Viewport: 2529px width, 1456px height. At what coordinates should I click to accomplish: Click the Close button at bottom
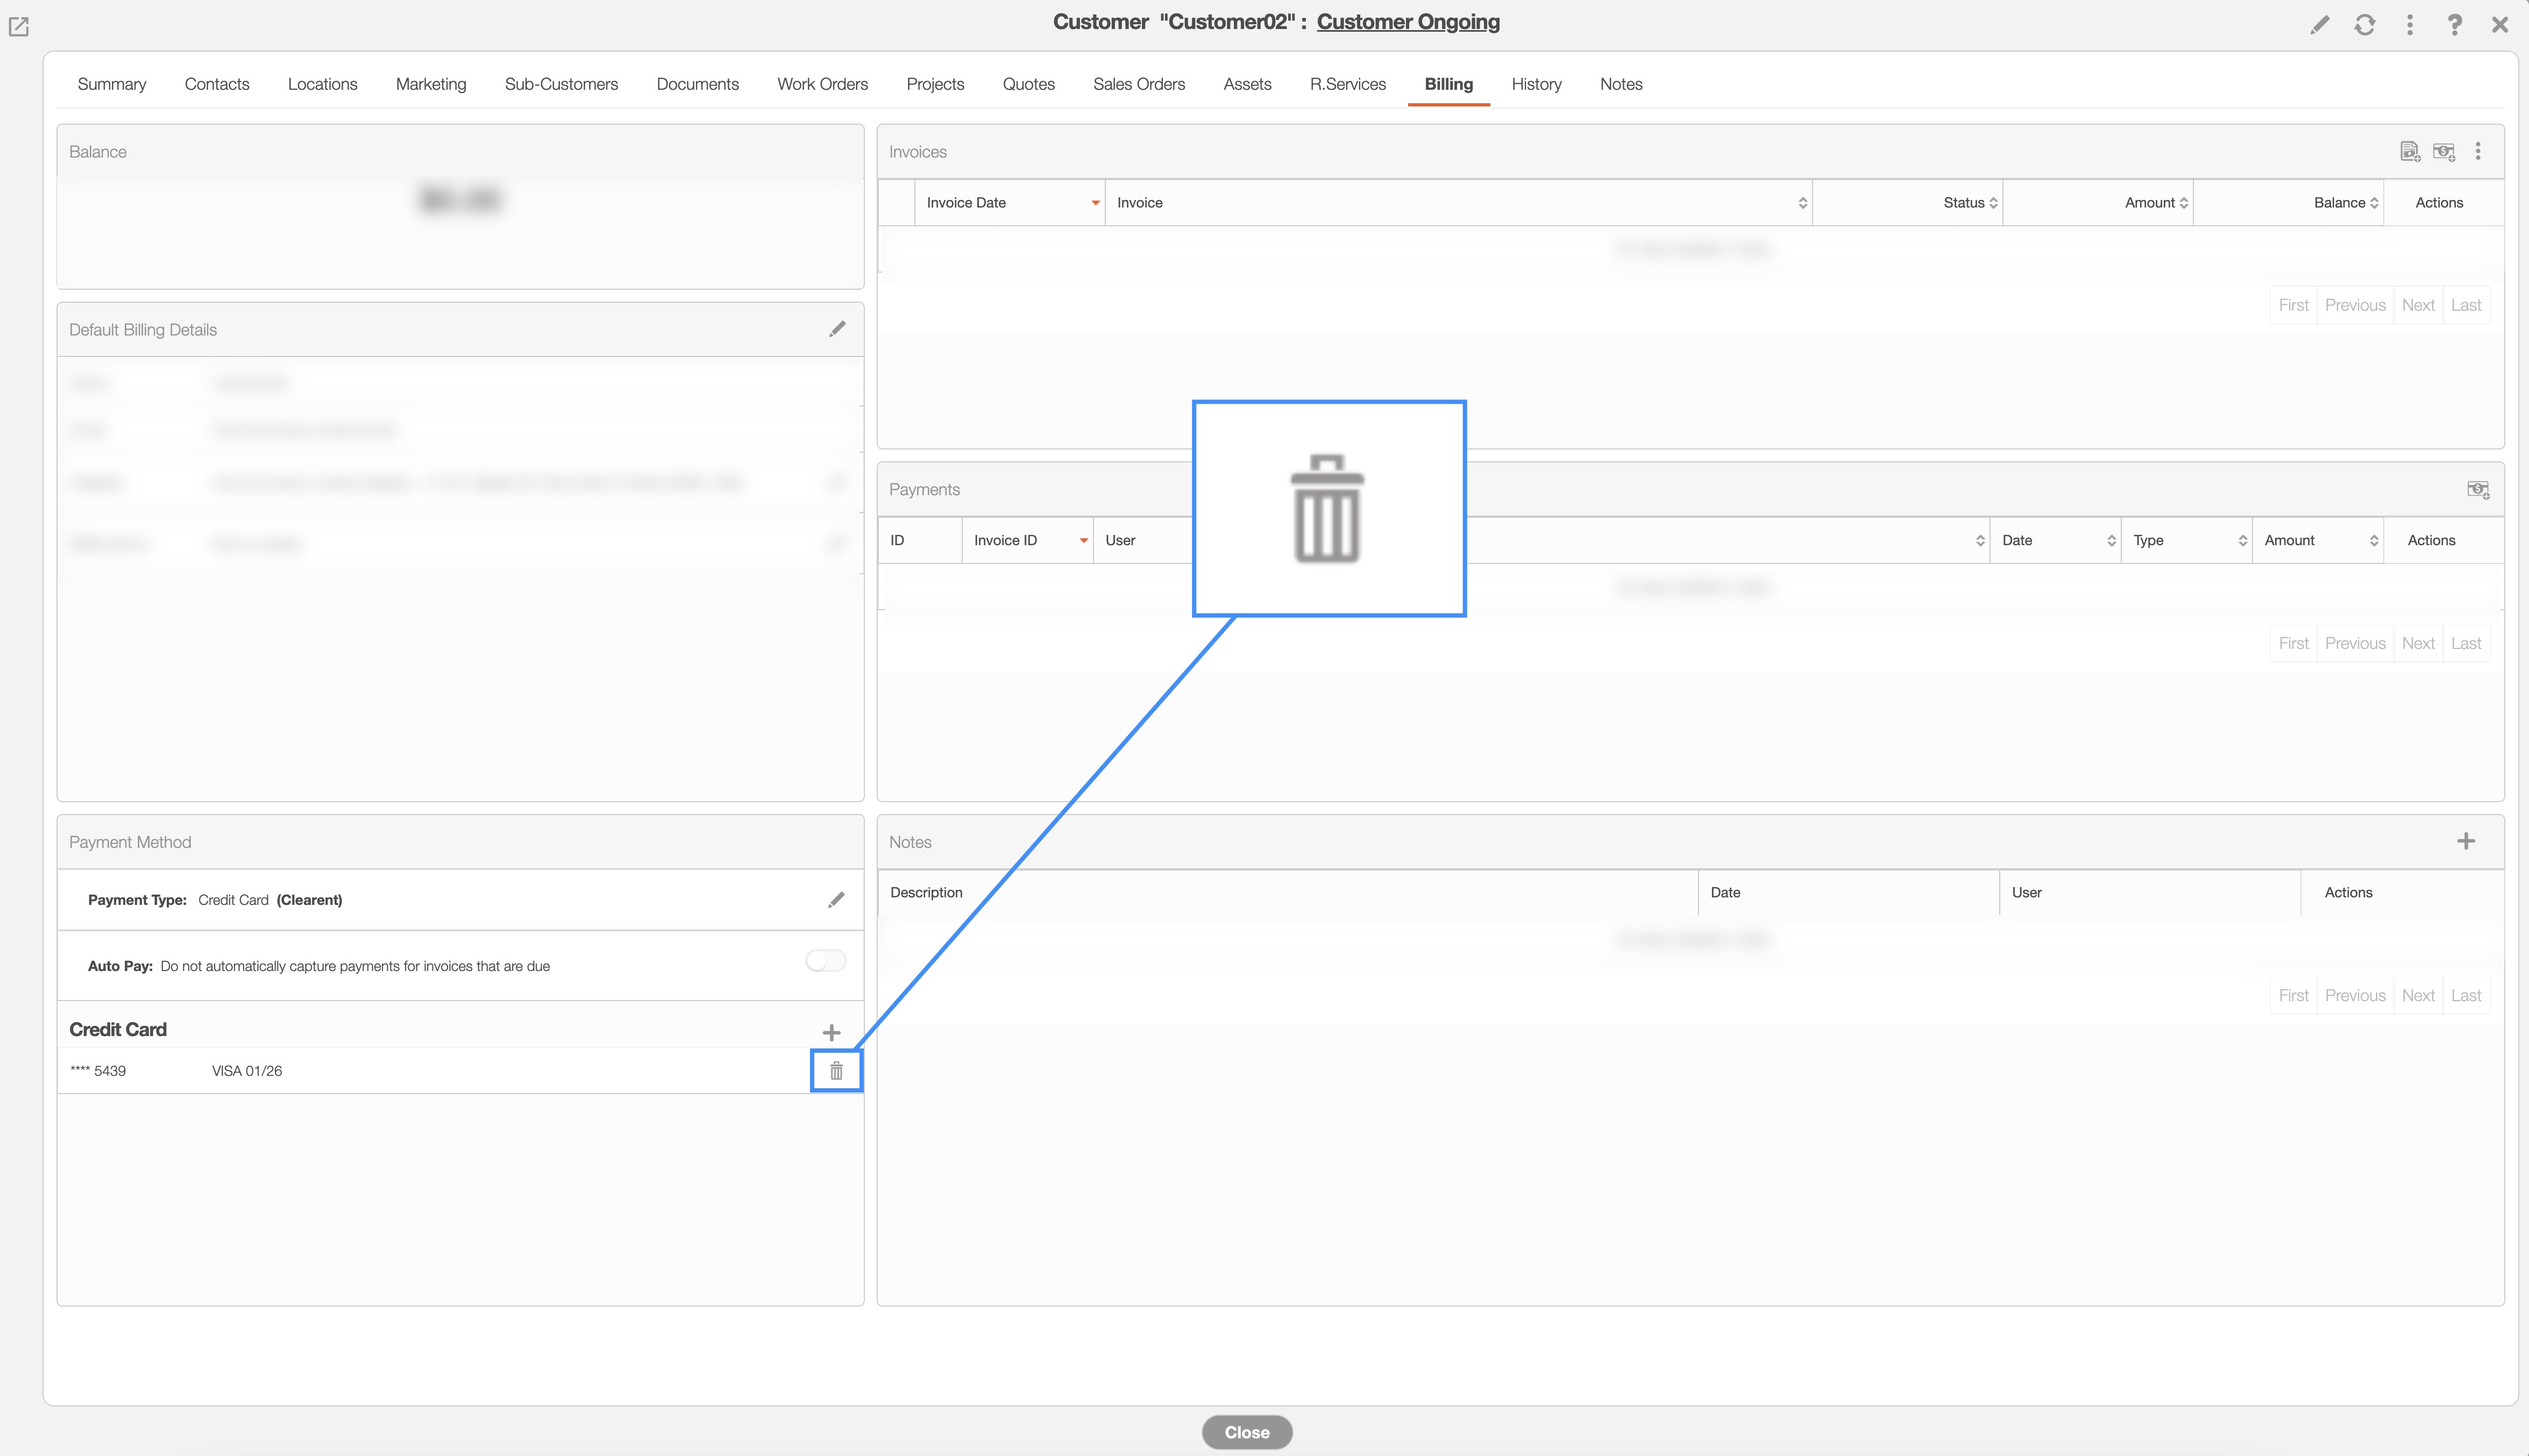click(x=1247, y=1432)
